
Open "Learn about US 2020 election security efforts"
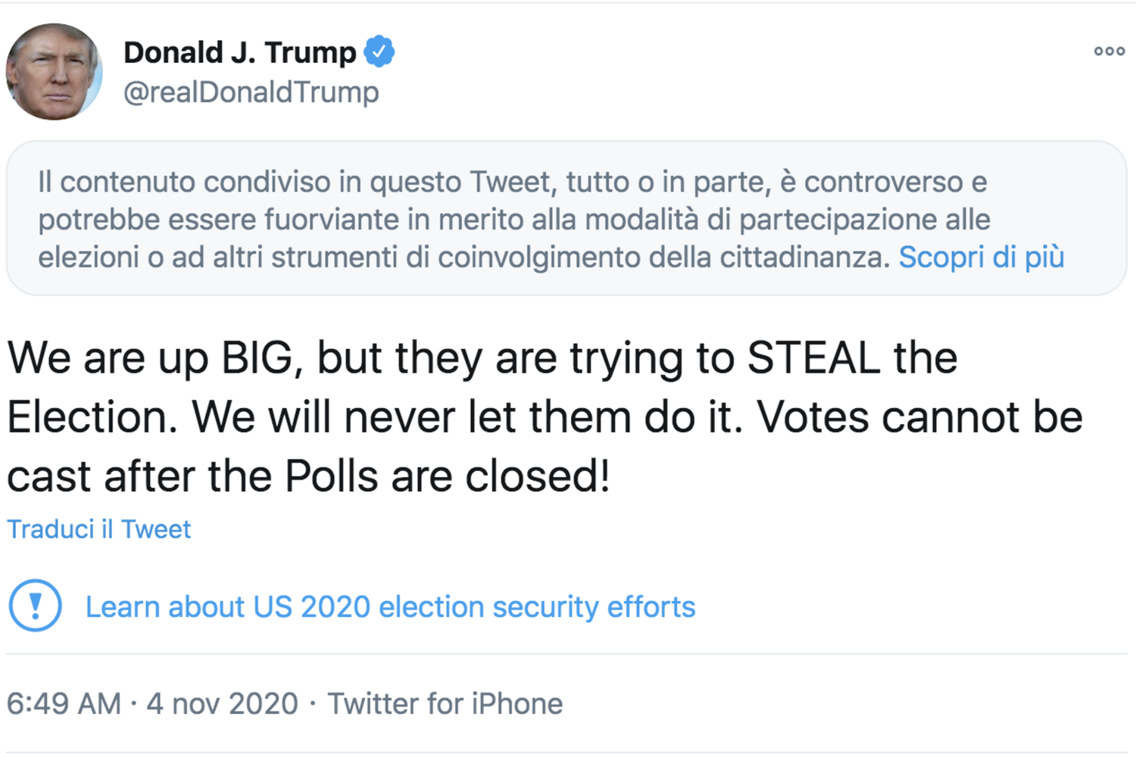[390, 607]
